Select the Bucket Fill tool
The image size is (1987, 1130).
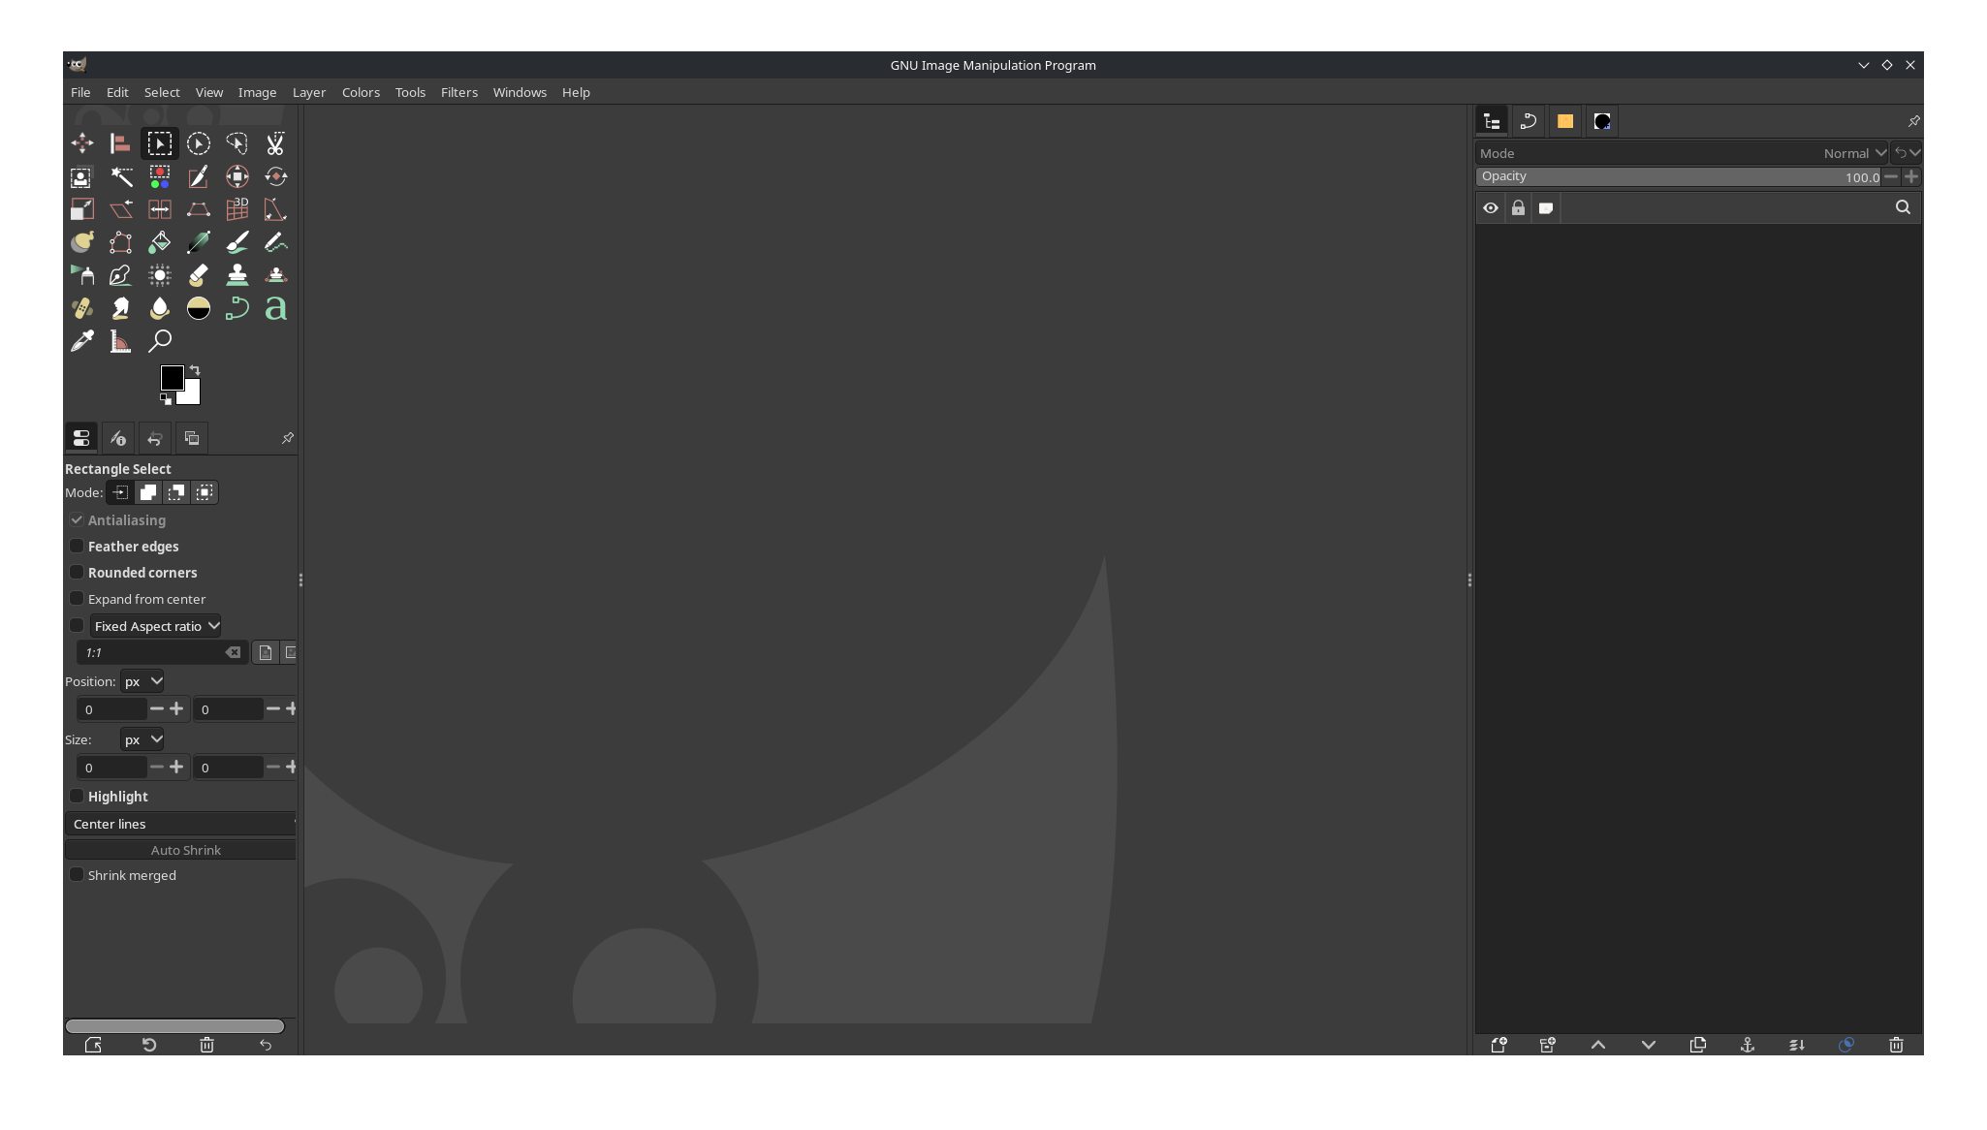160,242
